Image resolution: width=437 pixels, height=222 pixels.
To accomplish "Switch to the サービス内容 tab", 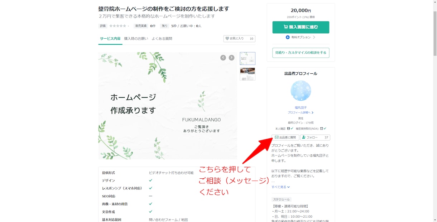I will [110, 39].
